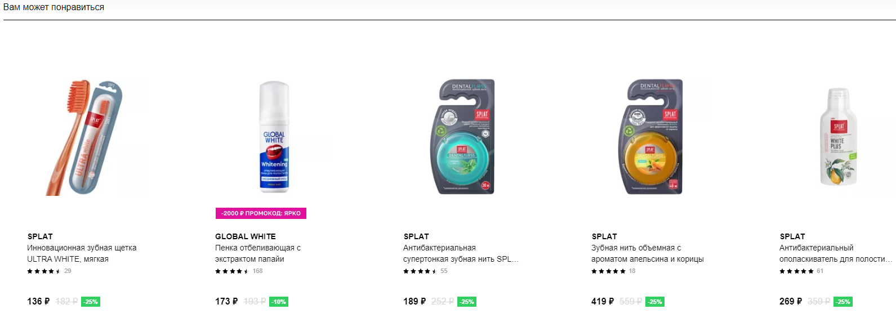Open the GLOBAL WHITE brand link
This screenshot has width=896, height=318.
pos(246,236)
